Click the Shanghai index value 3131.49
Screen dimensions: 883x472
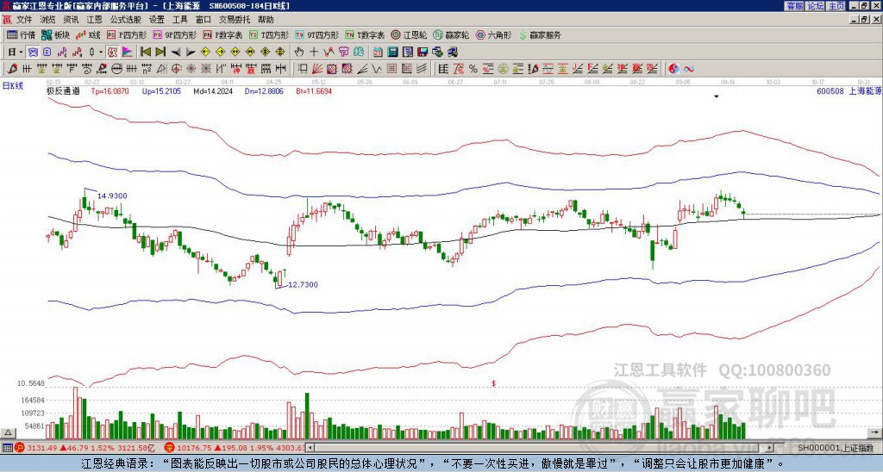point(42,448)
